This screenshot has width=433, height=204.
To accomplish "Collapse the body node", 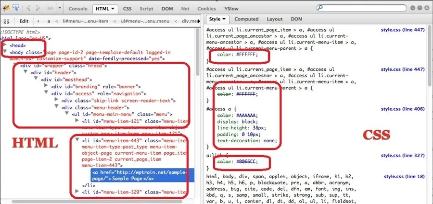I will click(5, 51).
